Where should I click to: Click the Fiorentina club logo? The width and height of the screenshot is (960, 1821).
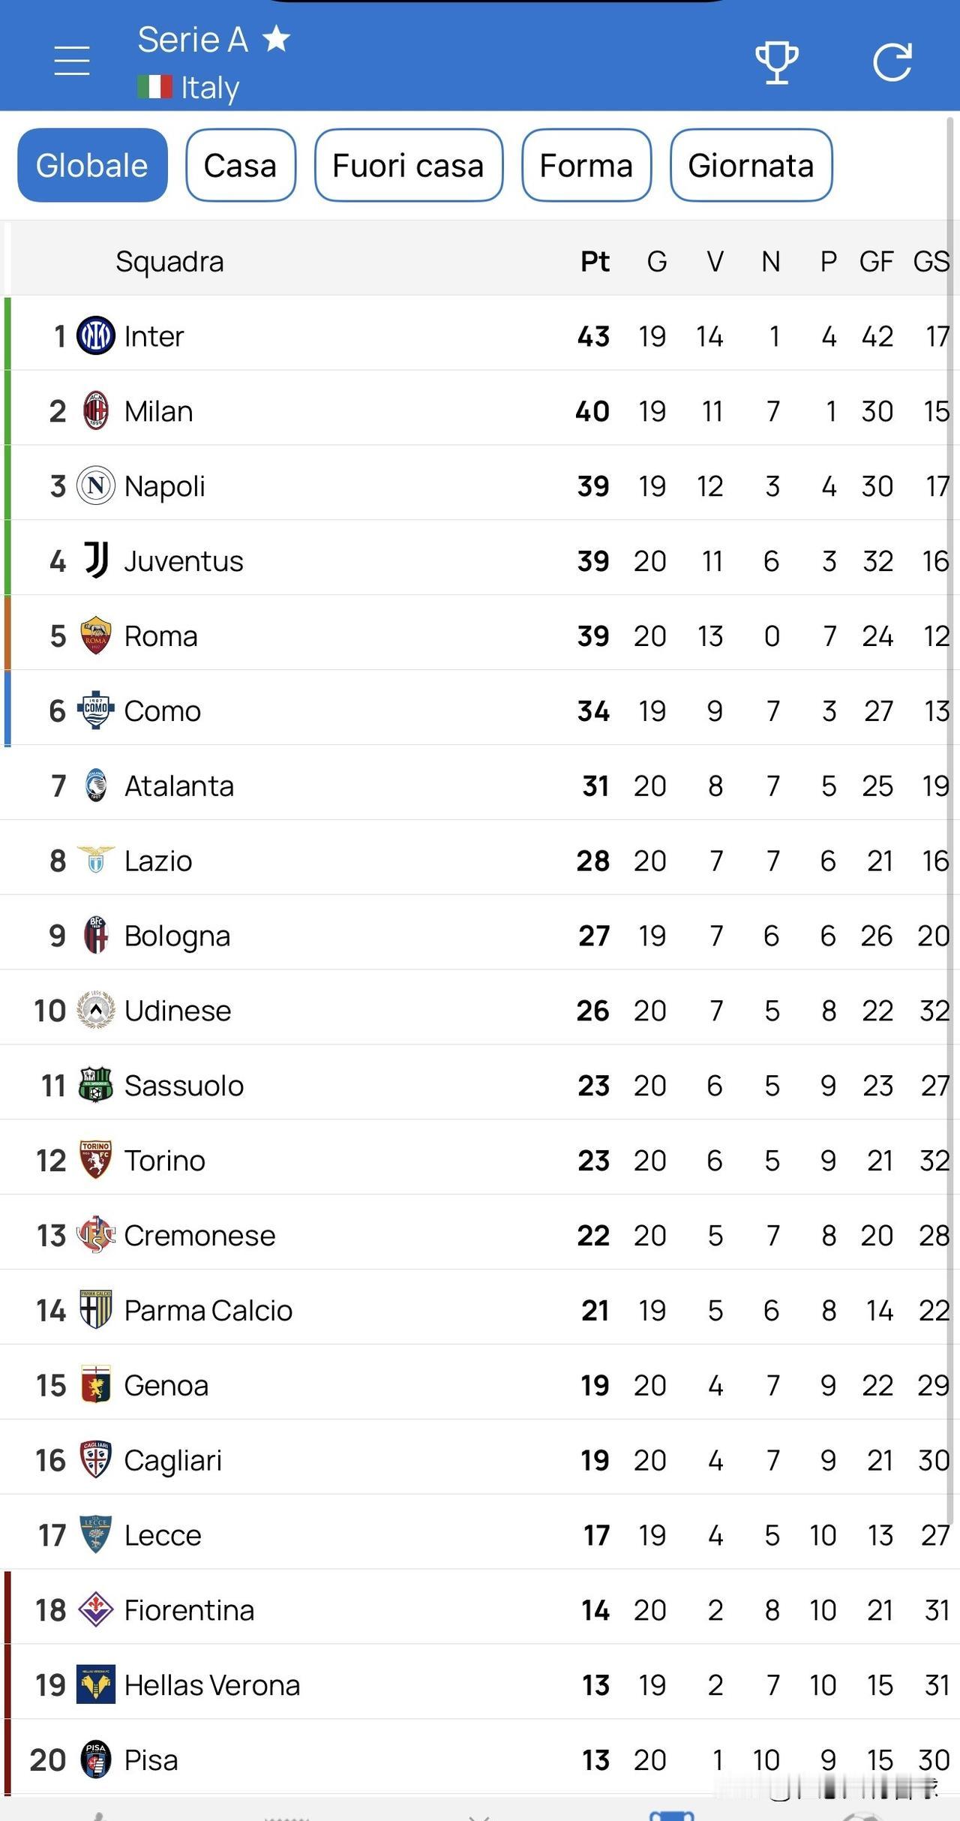coord(96,1609)
